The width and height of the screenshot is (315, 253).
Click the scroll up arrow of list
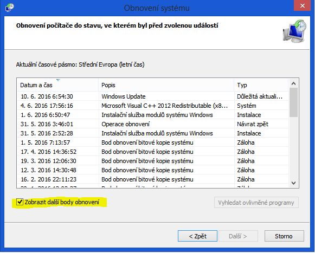(x=293, y=83)
